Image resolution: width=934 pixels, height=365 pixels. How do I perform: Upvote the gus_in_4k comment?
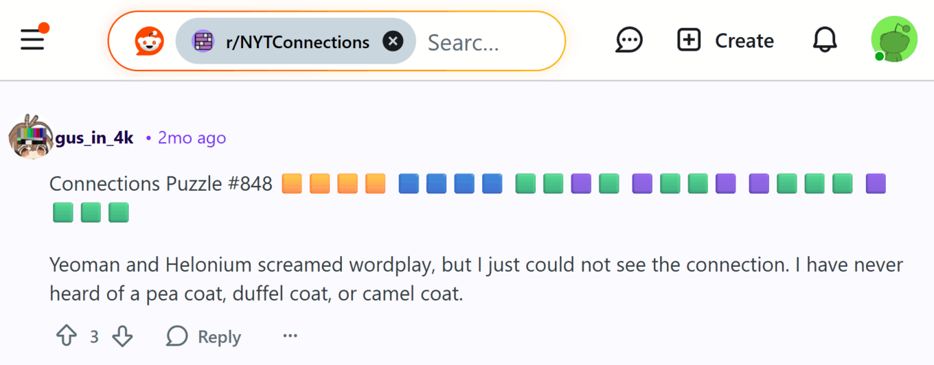click(x=66, y=336)
